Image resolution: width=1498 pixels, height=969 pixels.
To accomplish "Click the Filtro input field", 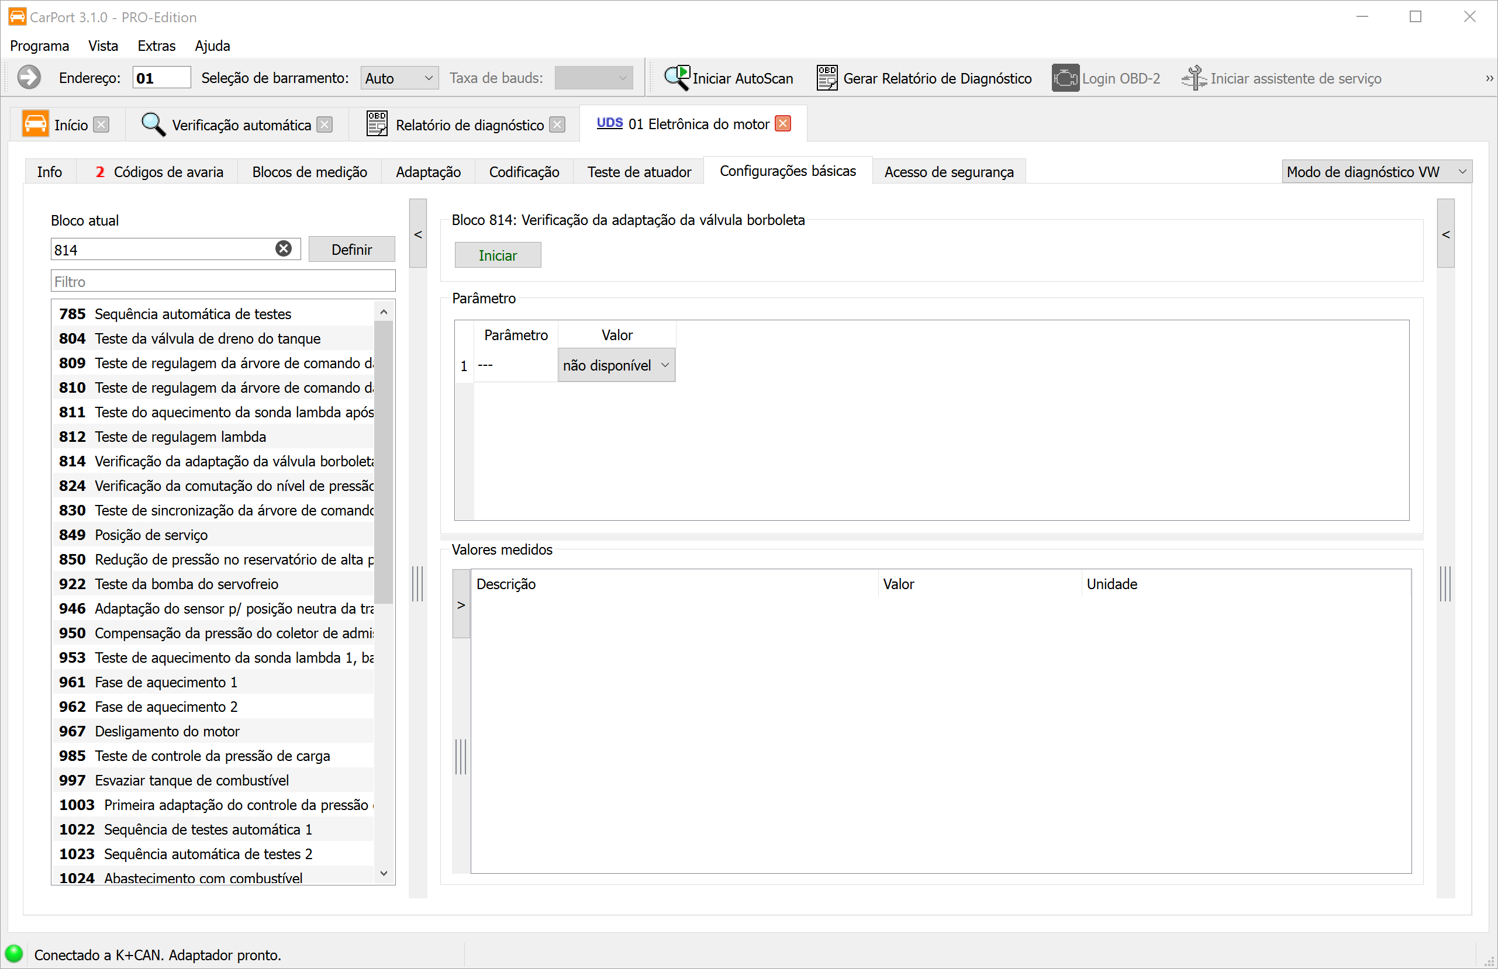I will point(223,281).
